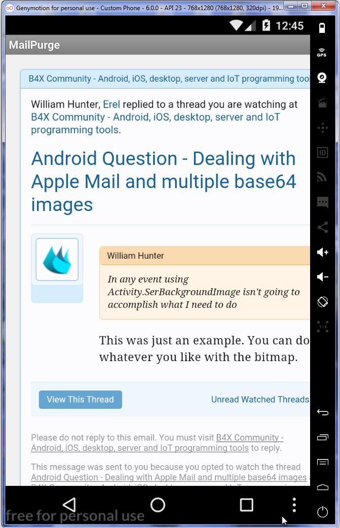
Task: Tap Android back navigation triangle
Action: click(69, 505)
